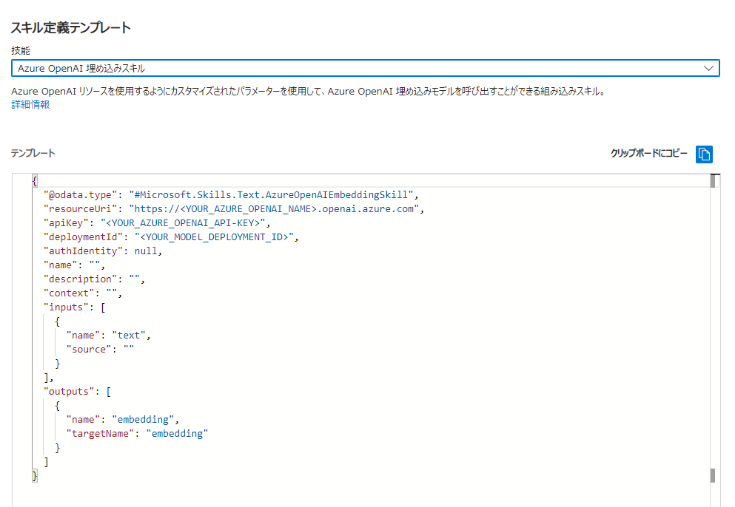Click the "targetName" embedding value

(177, 434)
